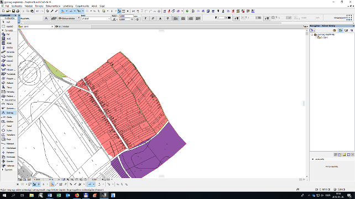Select the Arrow (Nyíl) tool in toolbox
The width and height of the screenshot is (355, 199).
click(8, 22)
